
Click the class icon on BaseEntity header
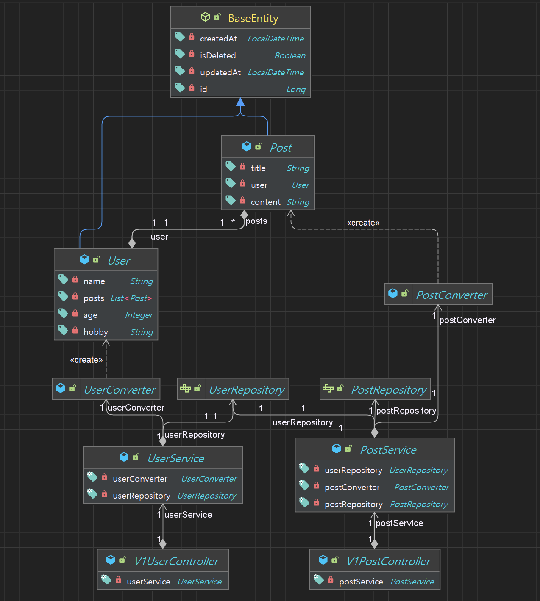[206, 17]
